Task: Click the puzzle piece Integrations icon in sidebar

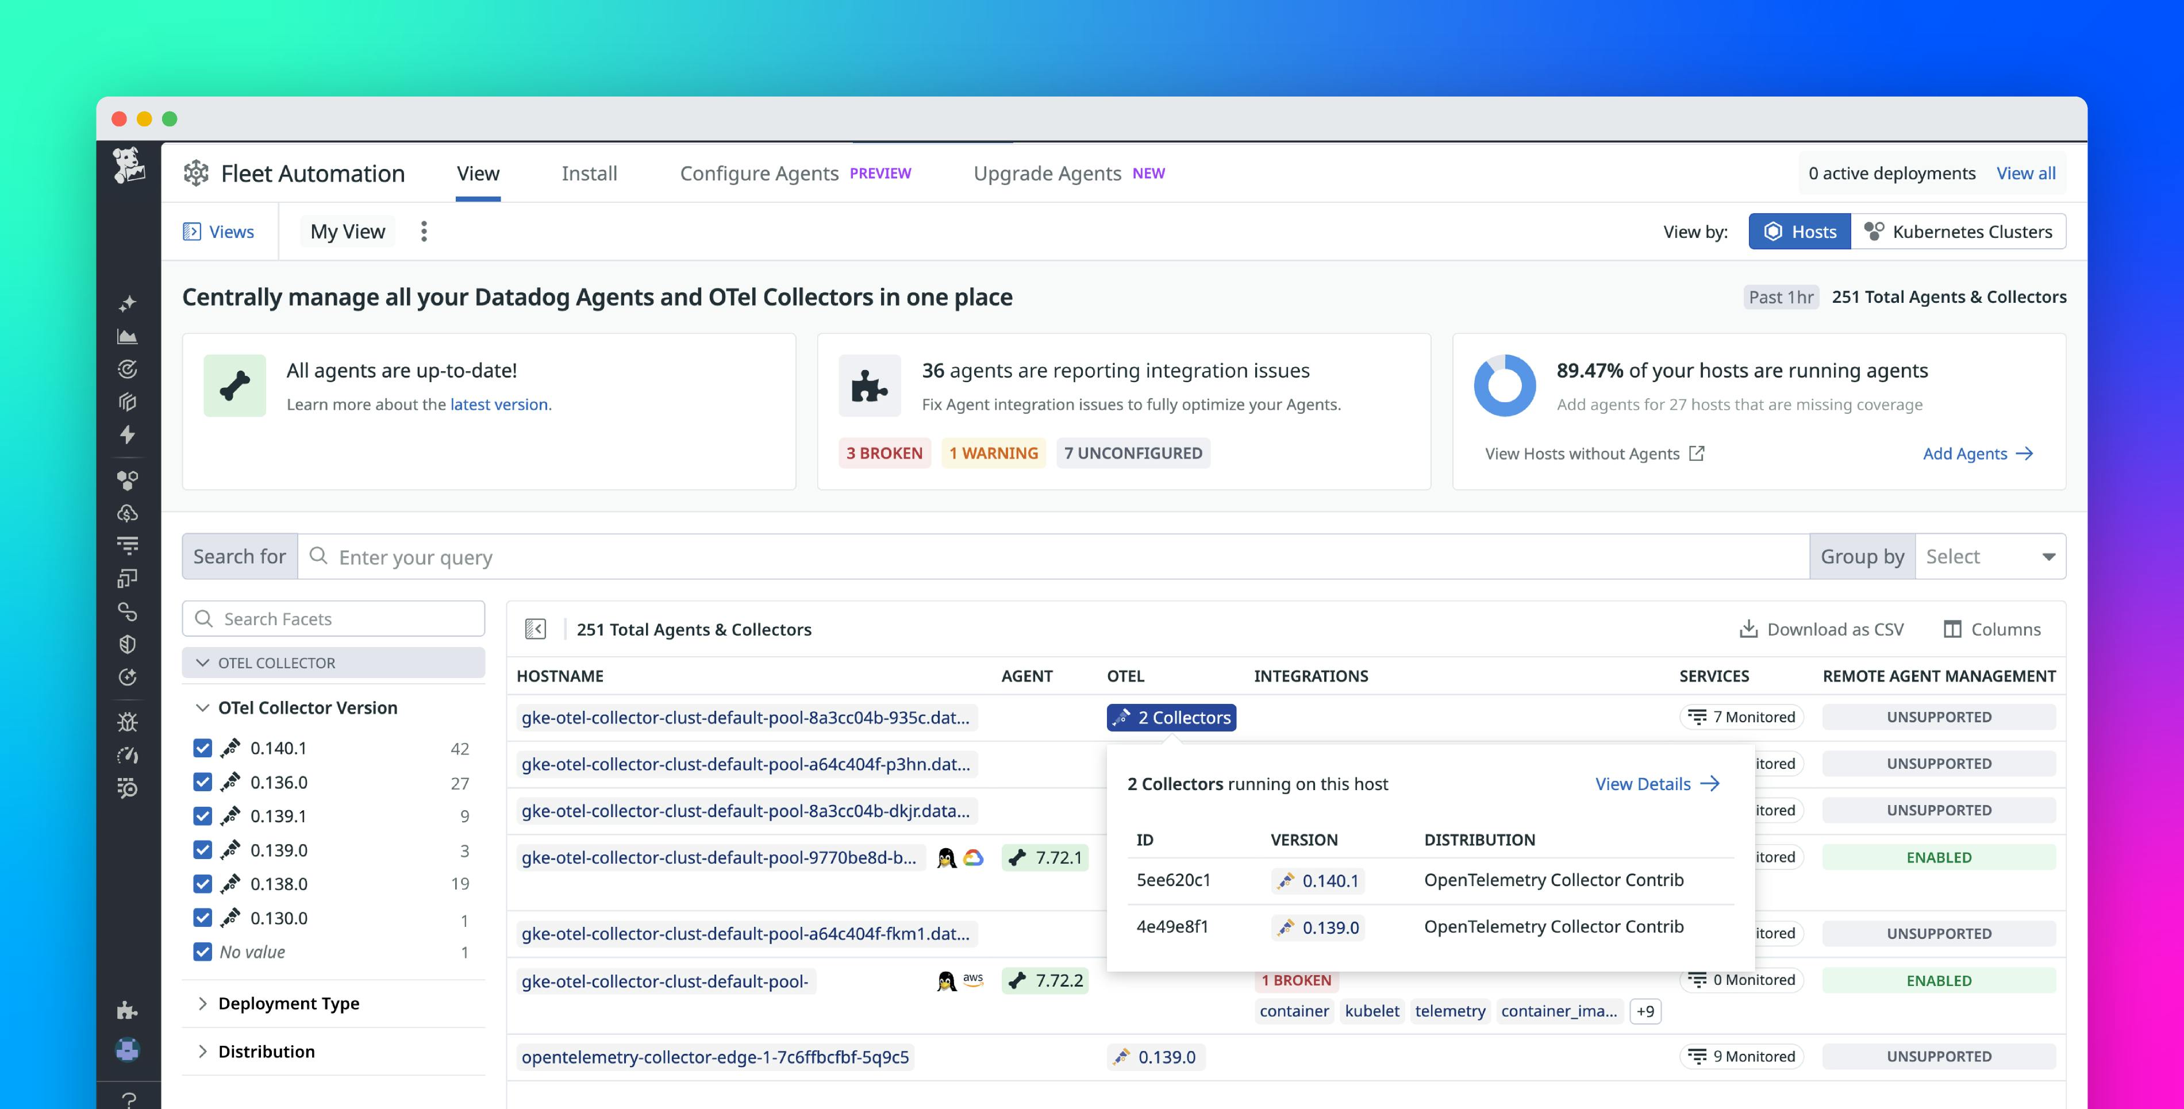Action: click(x=127, y=1010)
